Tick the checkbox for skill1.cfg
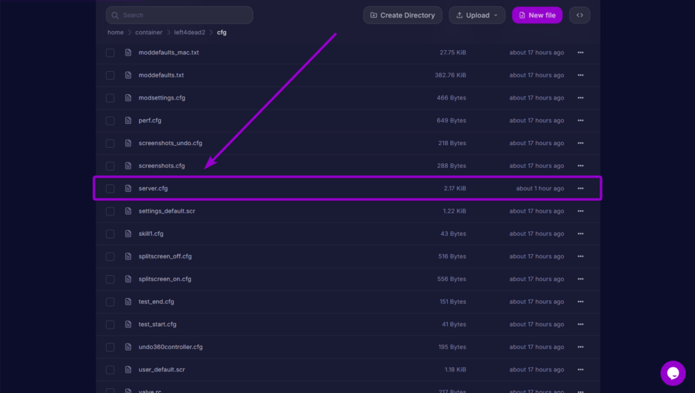 [x=110, y=233]
